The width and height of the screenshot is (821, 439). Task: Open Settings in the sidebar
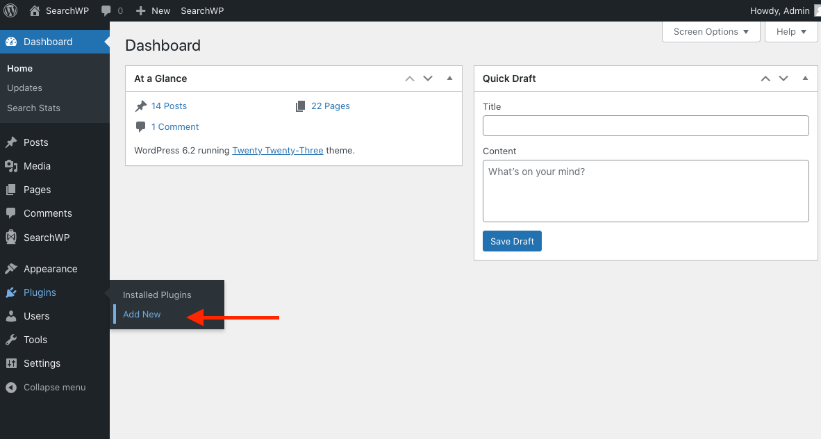point(42,363)
